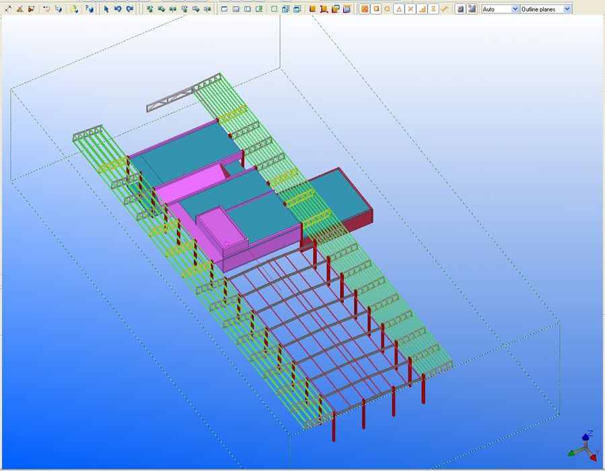Click the orange square blue frame icon

(347, 9)
